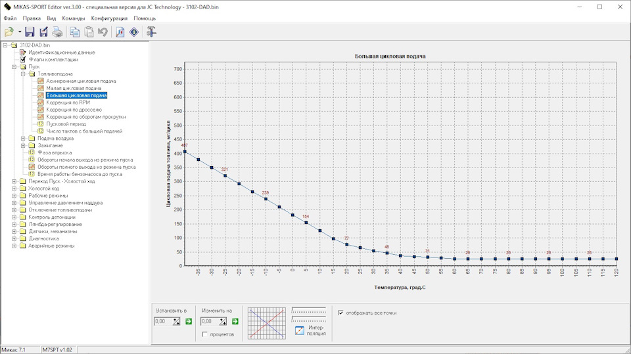The image size is (631, 354).
Task: Expand the Датчики, механизмы folder
Action: (14, 232)
